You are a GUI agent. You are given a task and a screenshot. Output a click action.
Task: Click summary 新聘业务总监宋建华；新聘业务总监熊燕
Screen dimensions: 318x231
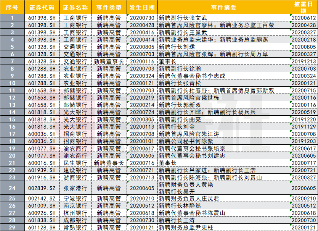point(224,40)
